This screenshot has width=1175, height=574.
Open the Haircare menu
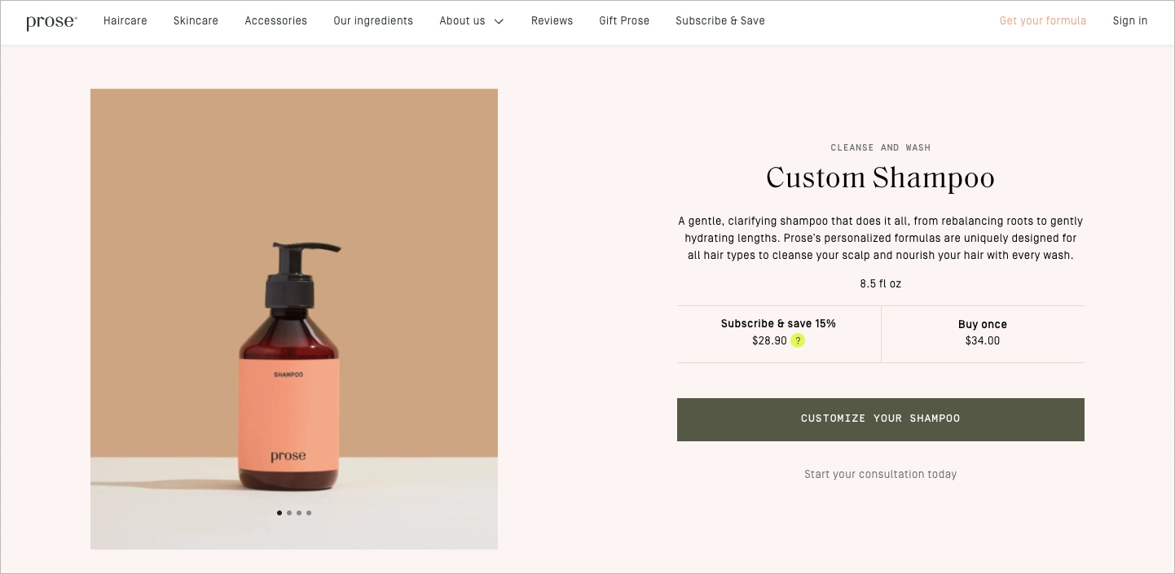tap(125, 21)
